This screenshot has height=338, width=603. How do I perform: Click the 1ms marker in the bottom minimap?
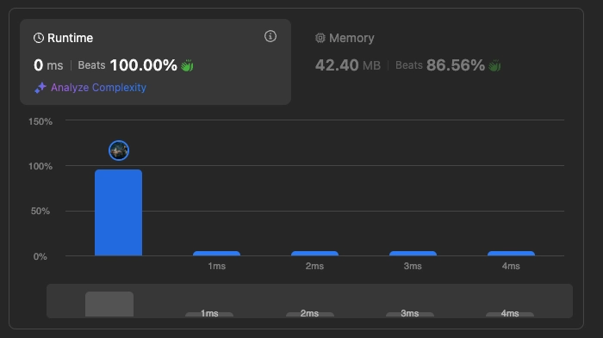(x=209, y=313)
